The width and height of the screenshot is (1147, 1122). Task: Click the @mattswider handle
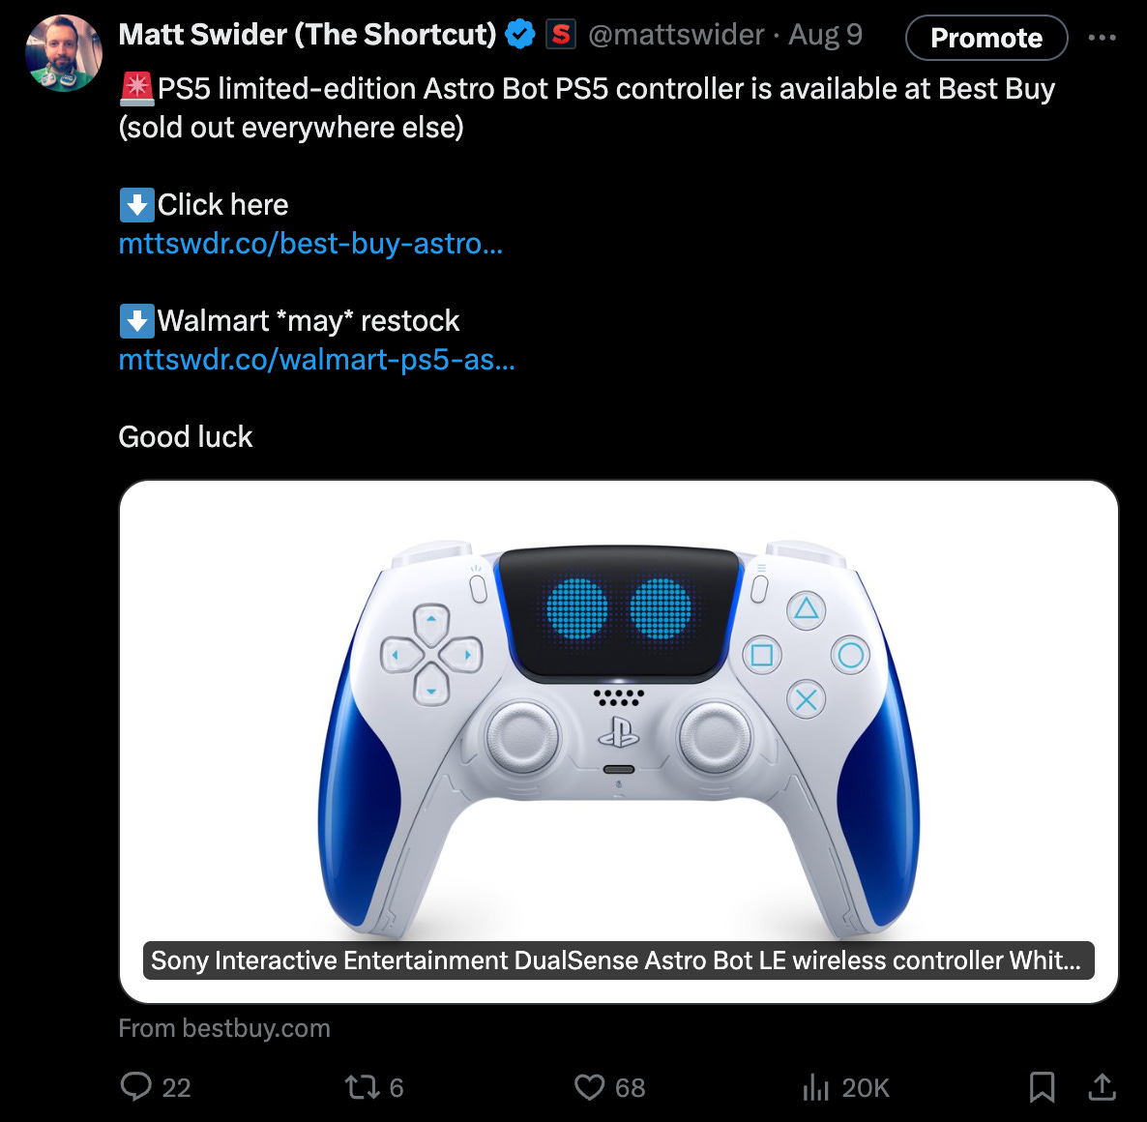tap(676, 34)
